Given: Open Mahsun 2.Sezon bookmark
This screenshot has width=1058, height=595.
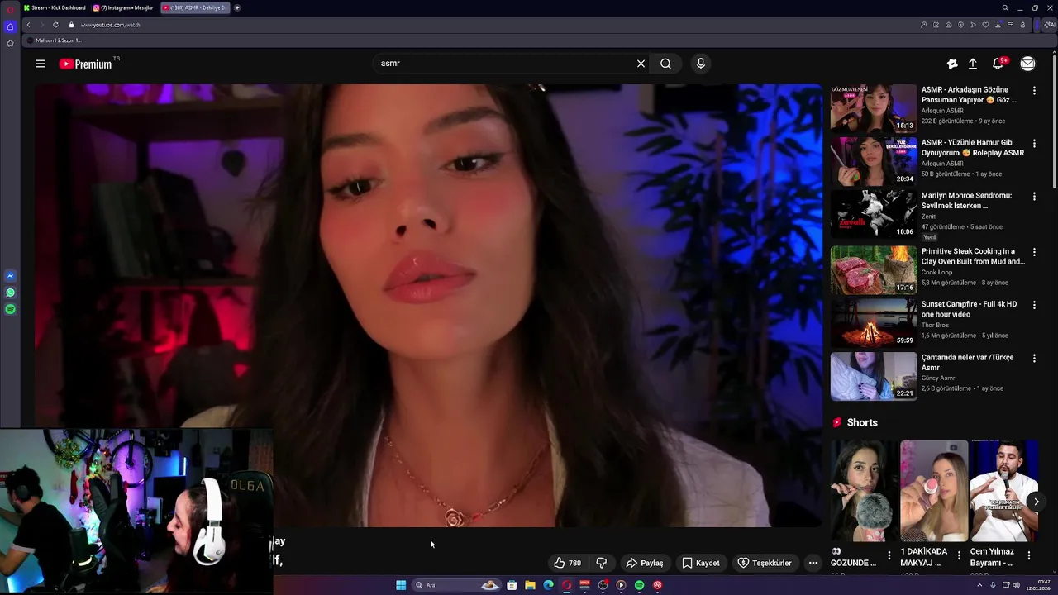Looking at the screenshot, I should click(55, 40).
